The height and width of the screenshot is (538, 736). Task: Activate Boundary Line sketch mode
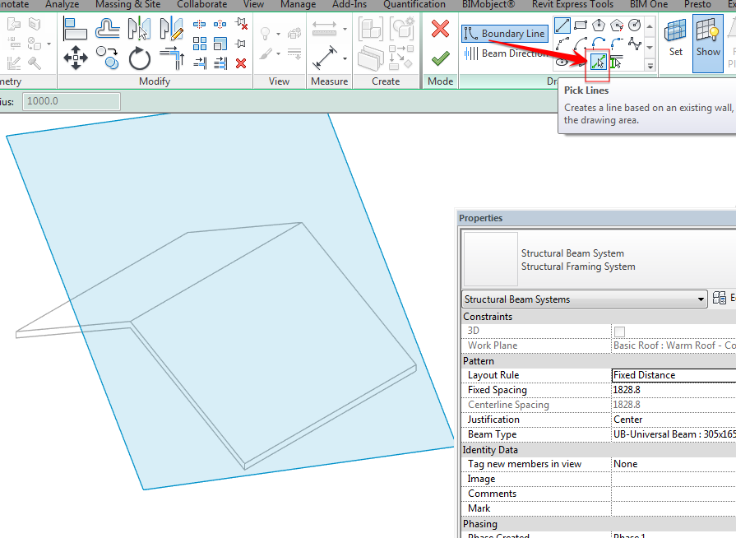pos(505,34)
